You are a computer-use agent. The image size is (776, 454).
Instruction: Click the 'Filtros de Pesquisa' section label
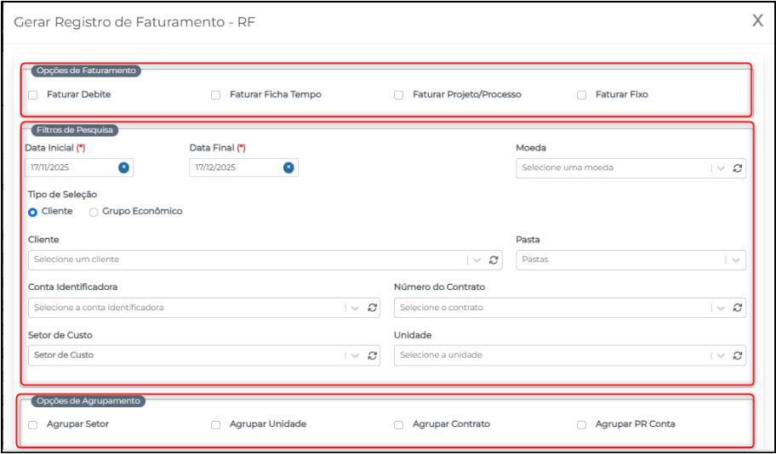tap(75, 130)
